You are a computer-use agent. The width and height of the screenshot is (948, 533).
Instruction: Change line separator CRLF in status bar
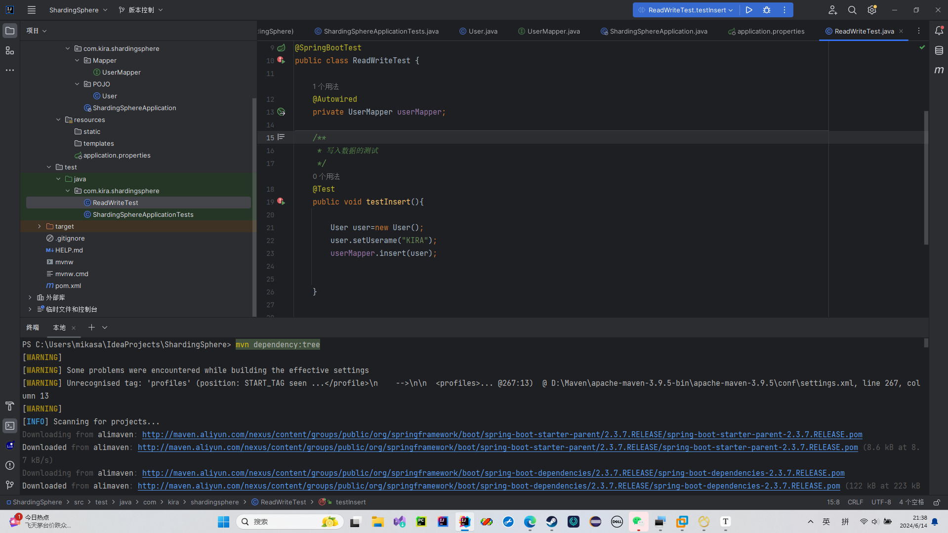pos(855,502)
